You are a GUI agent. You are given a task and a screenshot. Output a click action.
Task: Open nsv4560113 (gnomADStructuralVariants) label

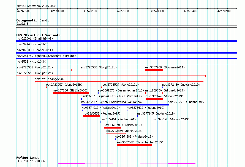tap(111, 96)
